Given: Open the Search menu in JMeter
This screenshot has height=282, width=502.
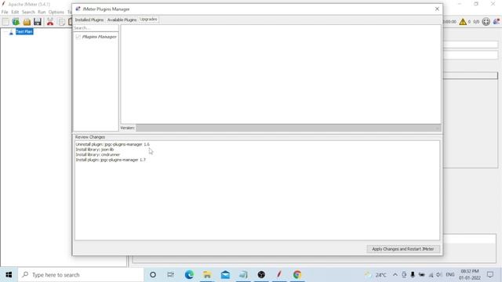Looking at the screenshot, I should point(28,13).
